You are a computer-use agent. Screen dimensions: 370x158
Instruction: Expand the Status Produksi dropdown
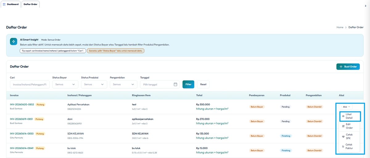tap(94, 84)
